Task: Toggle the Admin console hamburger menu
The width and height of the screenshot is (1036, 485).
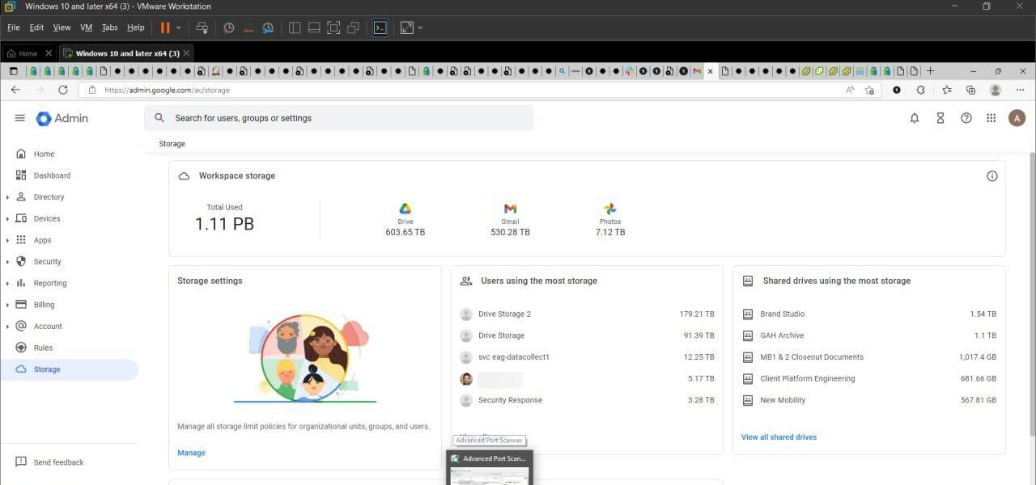Action: coord(20,118)
